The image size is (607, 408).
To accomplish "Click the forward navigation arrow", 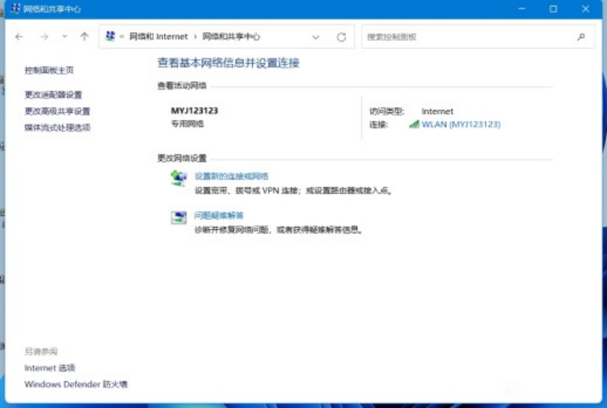I will (x=44, y=37).
